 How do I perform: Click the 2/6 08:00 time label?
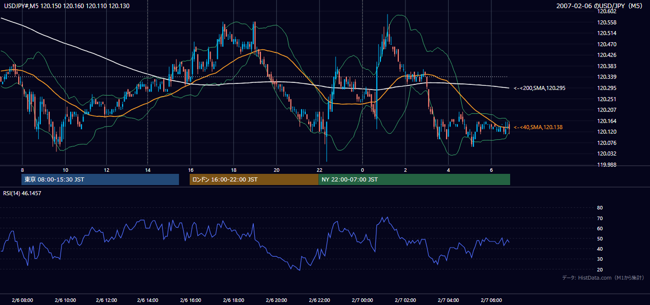pyautogui.click(x=22, y=300)
